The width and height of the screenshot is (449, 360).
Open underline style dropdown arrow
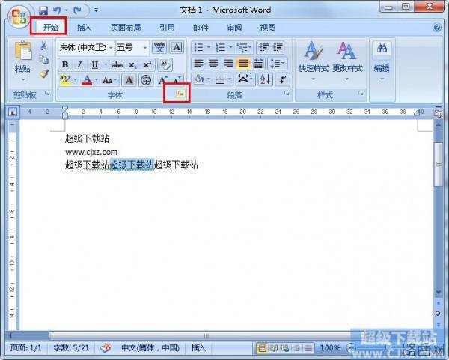pos(106,64)
